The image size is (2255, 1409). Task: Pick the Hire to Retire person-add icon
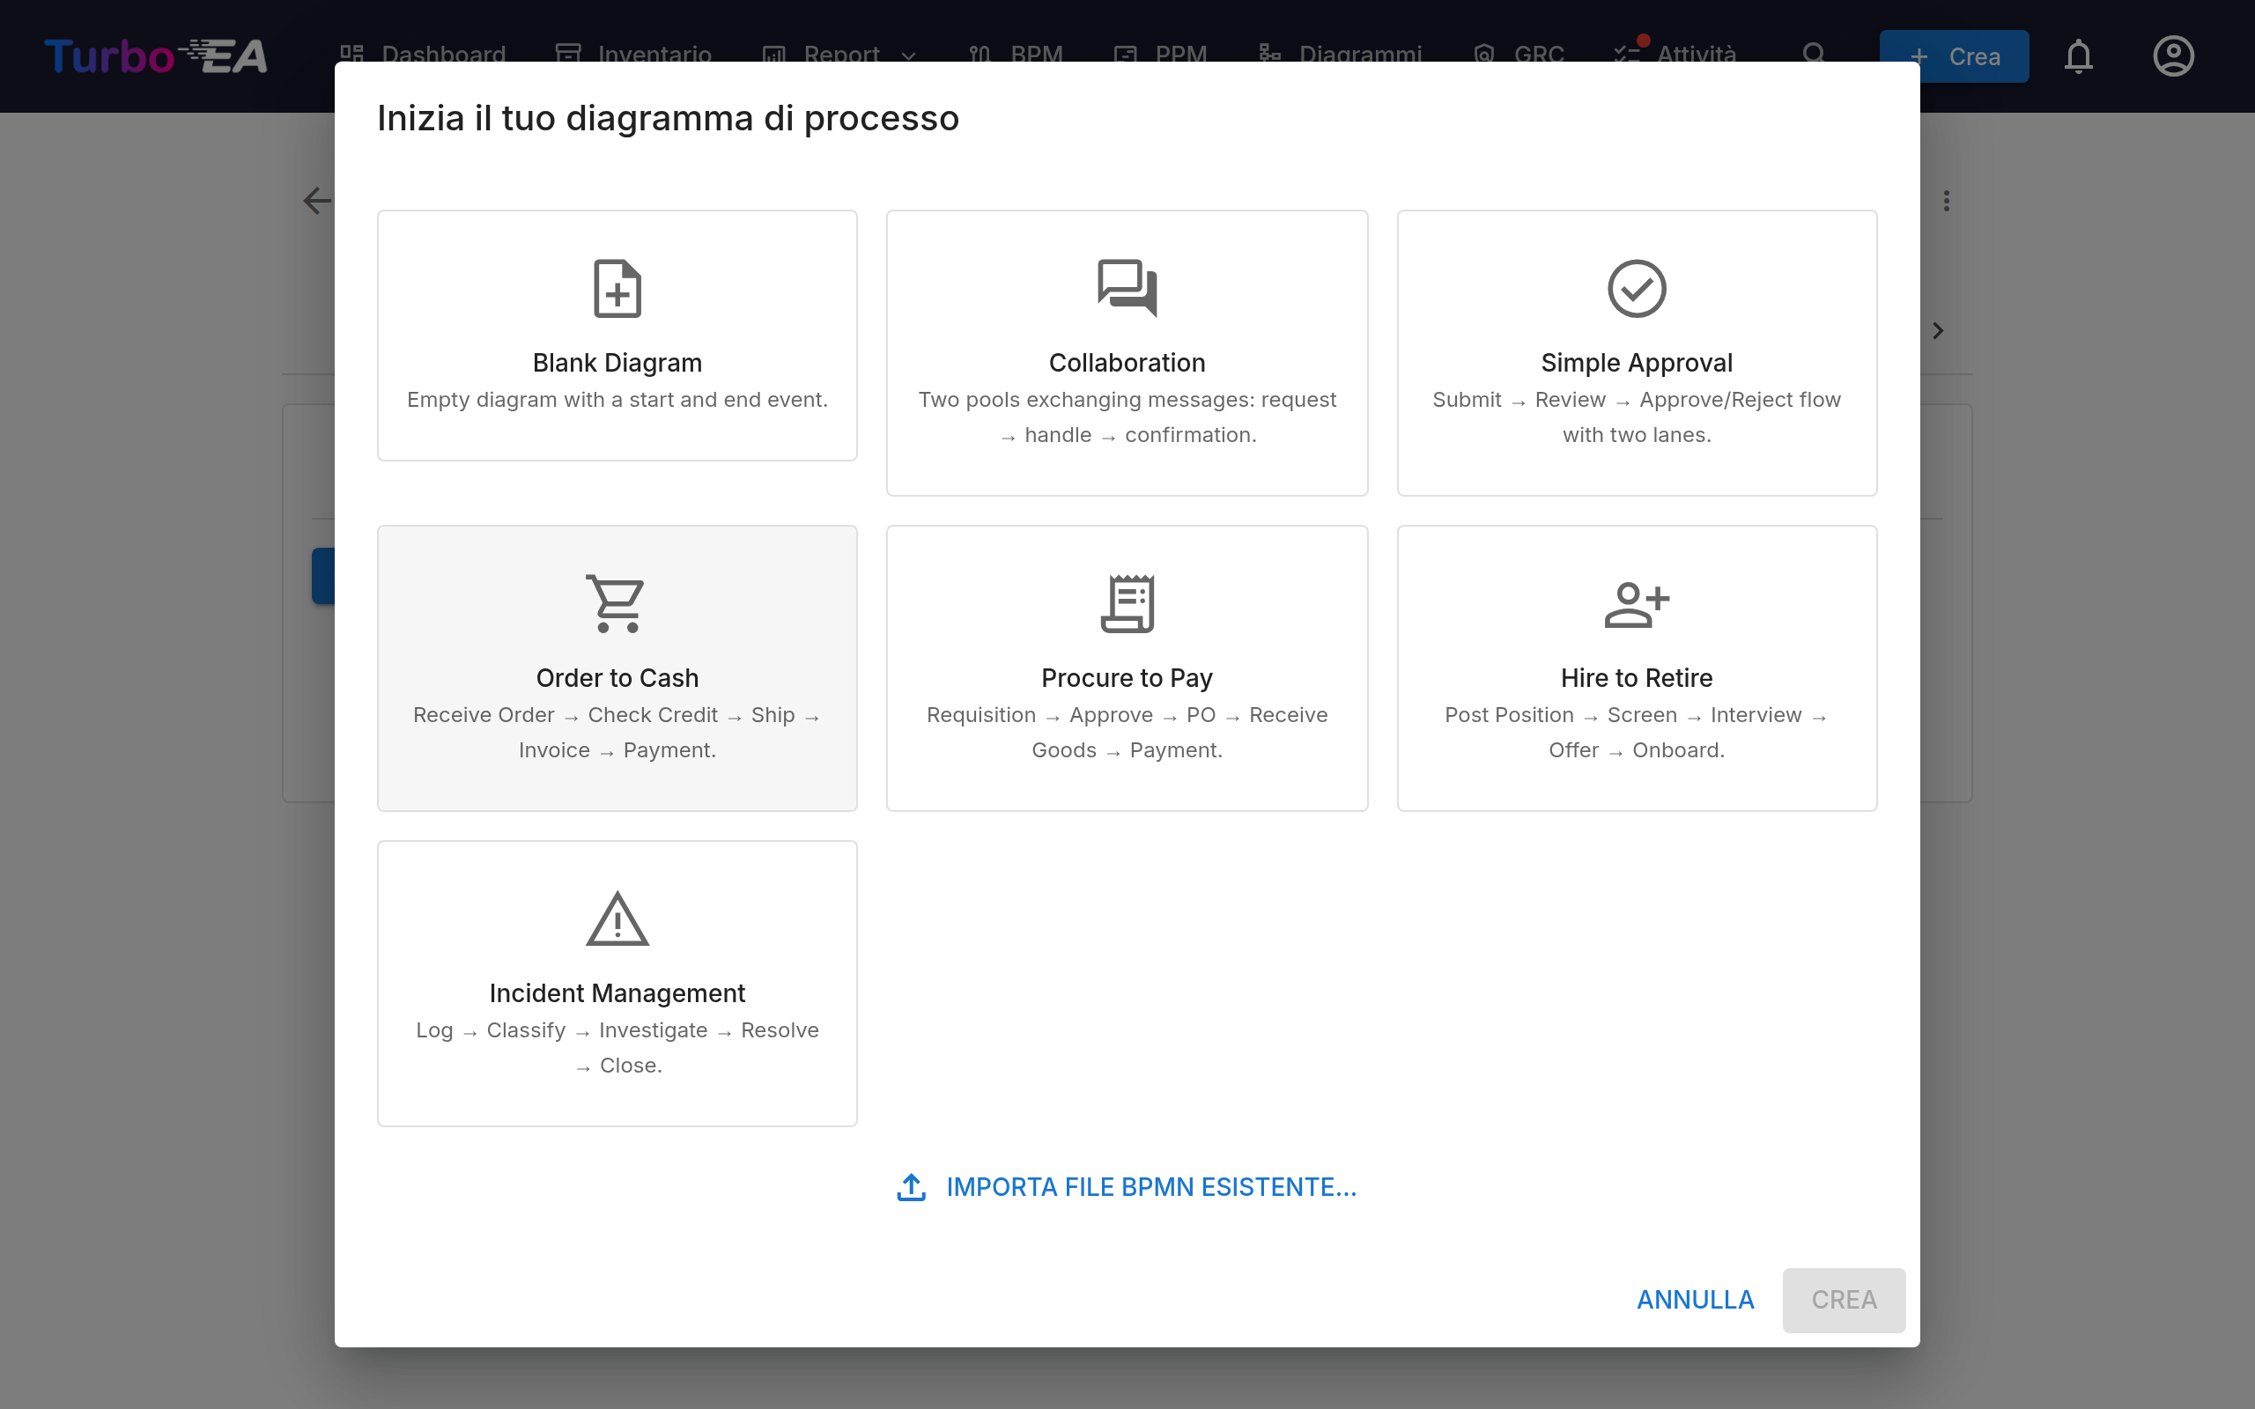click(1637, 605)
